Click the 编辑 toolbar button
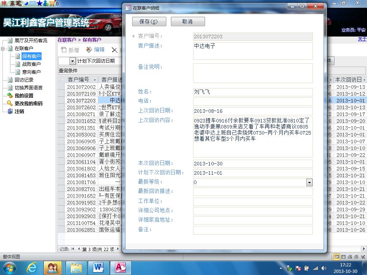367x275 pixels. (95, 50)
